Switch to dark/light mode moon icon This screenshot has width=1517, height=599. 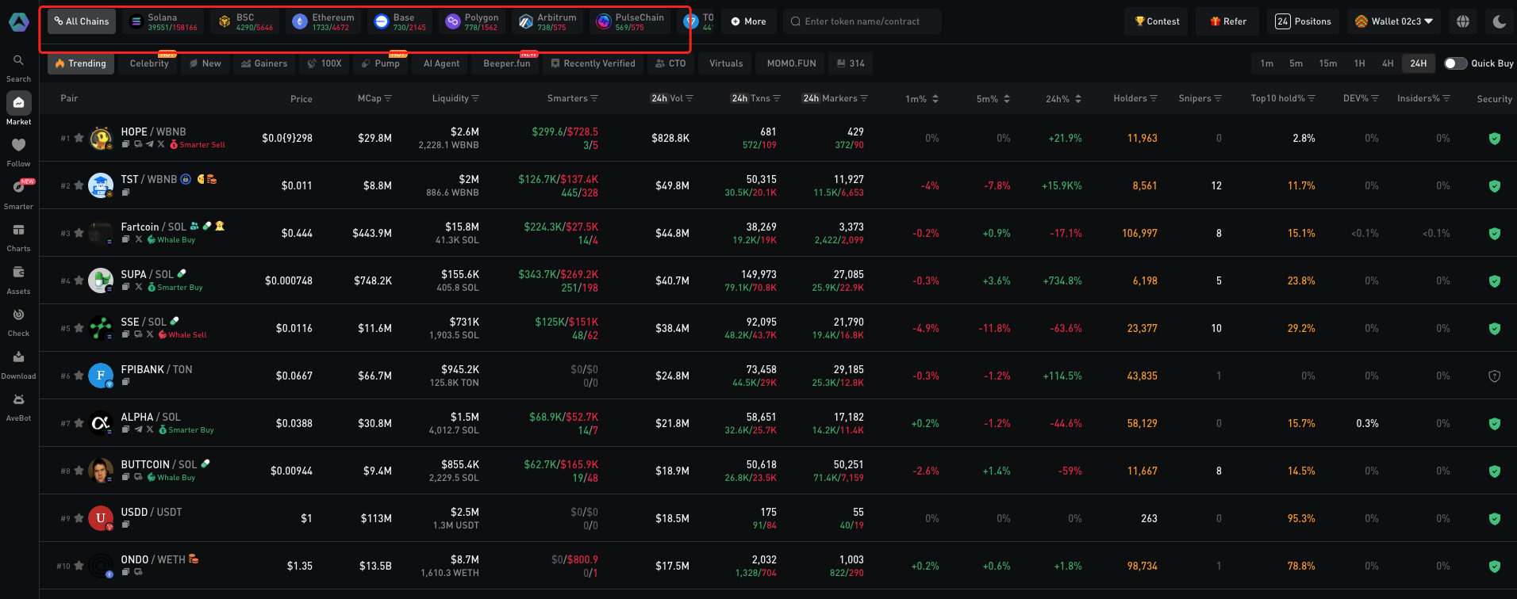coord(1499,21)
